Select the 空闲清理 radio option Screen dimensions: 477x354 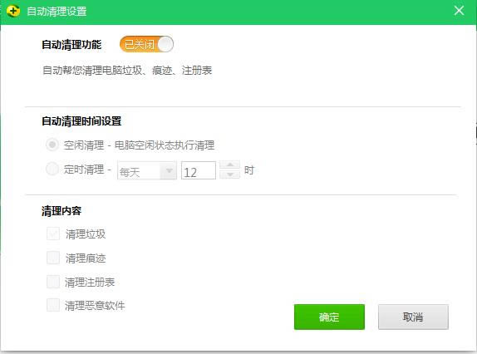click(52, 145)
